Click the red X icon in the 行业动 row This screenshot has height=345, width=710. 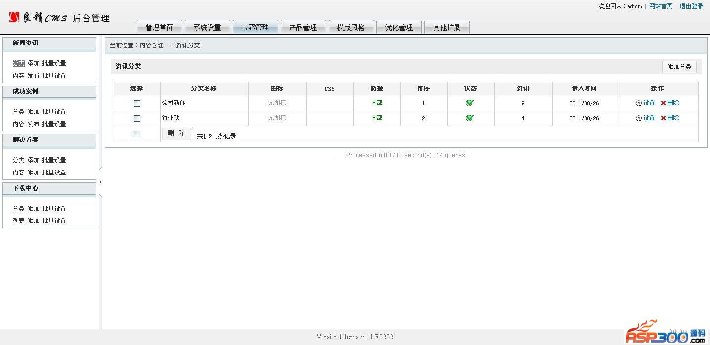663,118
